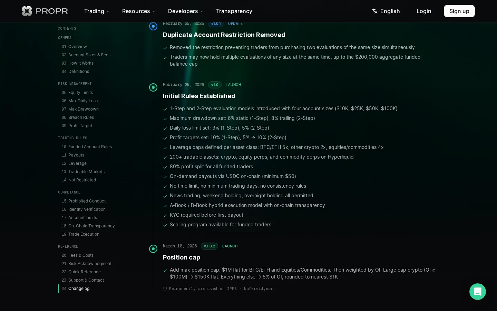Go to 03 How It Works
The image size is (497, 311).
point(78,63)
